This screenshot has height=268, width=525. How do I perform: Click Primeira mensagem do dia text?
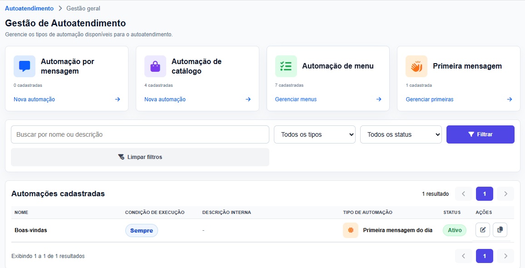tap(398, 230)
